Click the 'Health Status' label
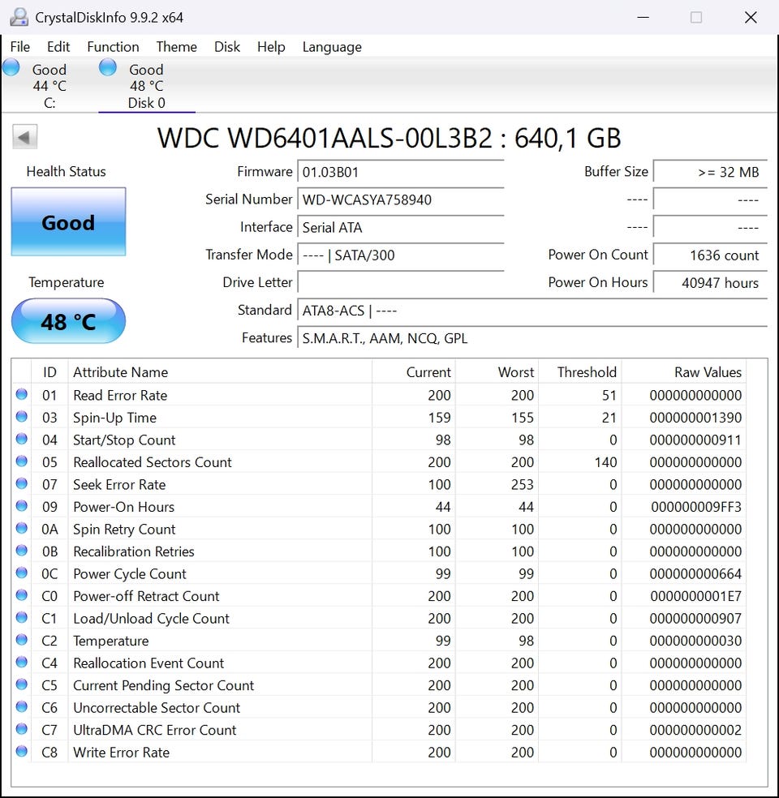 click(x=67, y=171)
